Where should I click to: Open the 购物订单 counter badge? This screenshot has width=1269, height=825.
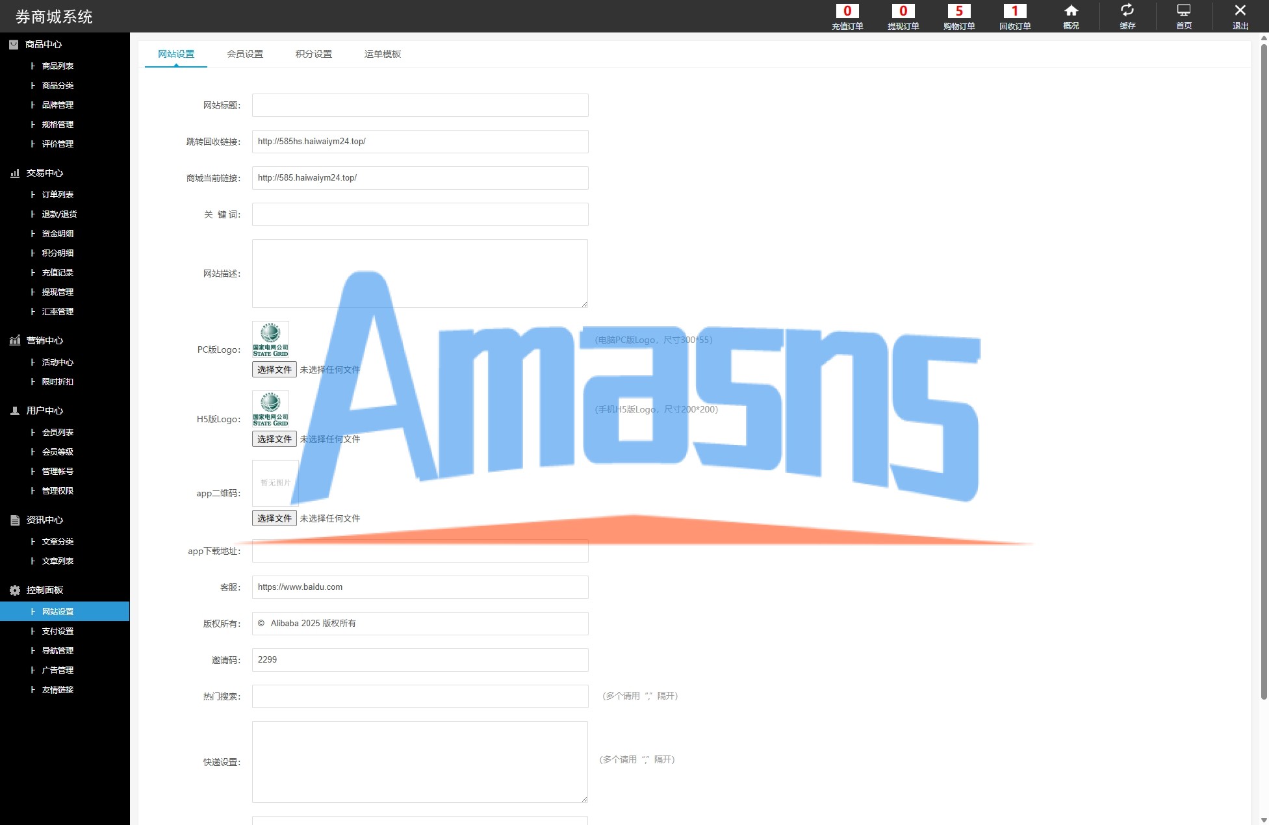pyautogui.click(x=959, y=11)
